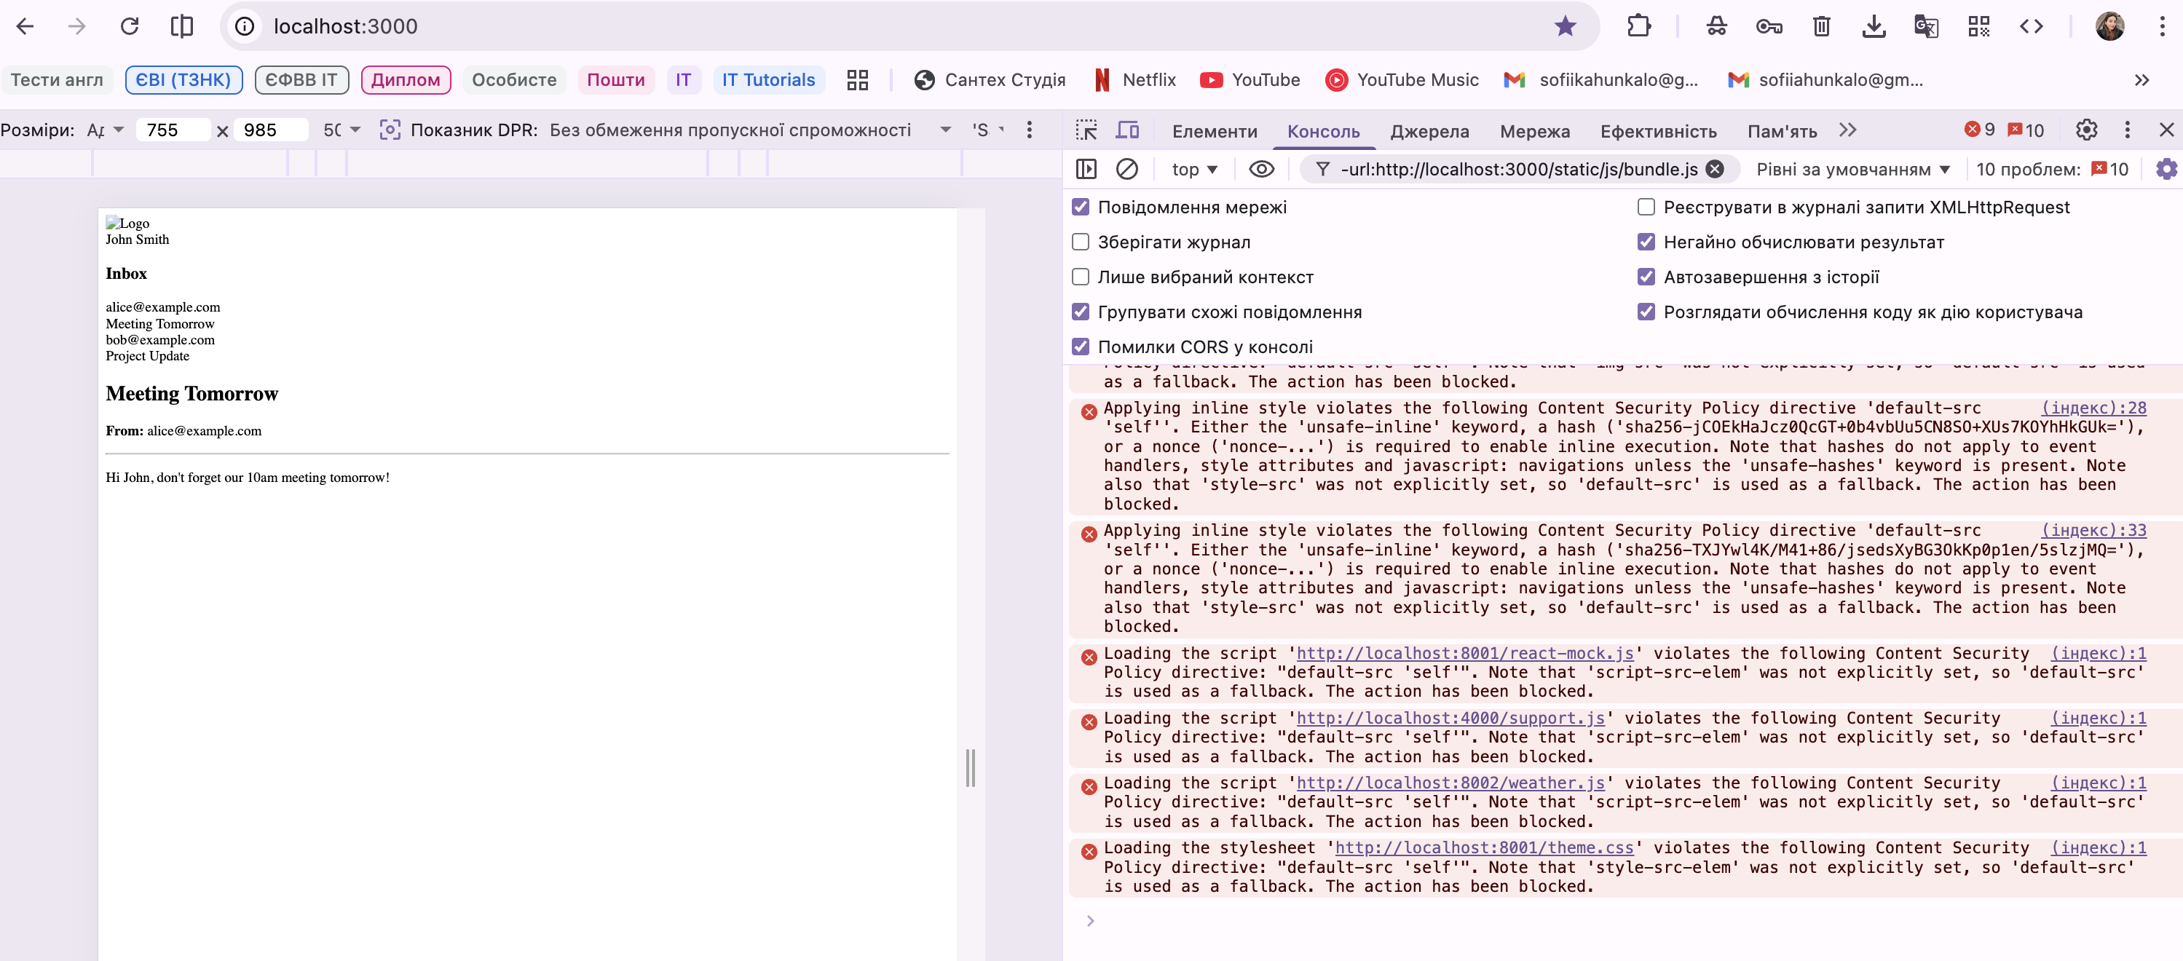This screenshot has height=961, width=2183.
Task: Open source location '(індекс):28'
Action: pyautogui.click(x=2094, y=408)
